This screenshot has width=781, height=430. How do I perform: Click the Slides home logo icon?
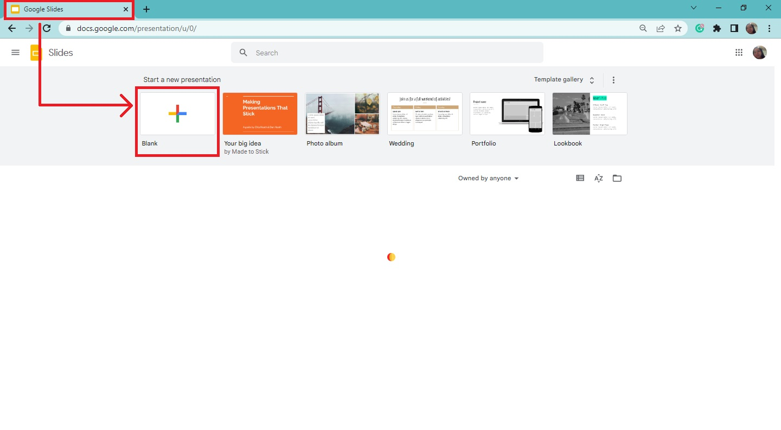click(x=35, y=52)
